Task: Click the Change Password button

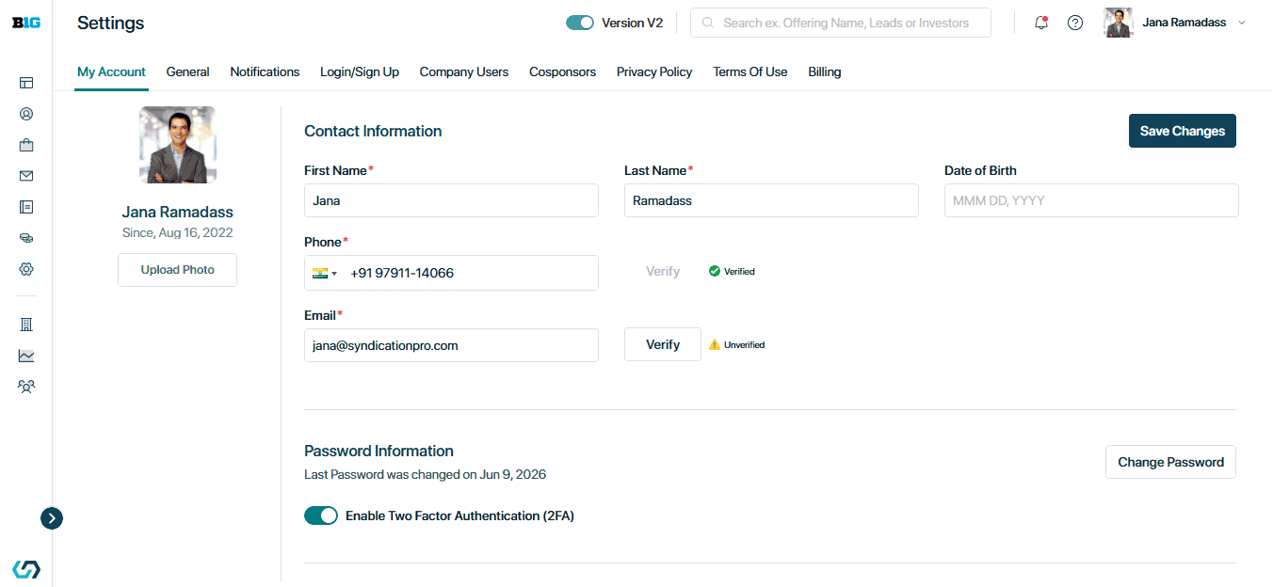Action: tap(1170, 462)
